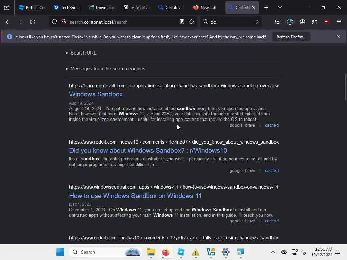Open the Roblox Studio taskbar icon
Viewport: 347px width, 260px height.
coord(181,252)
